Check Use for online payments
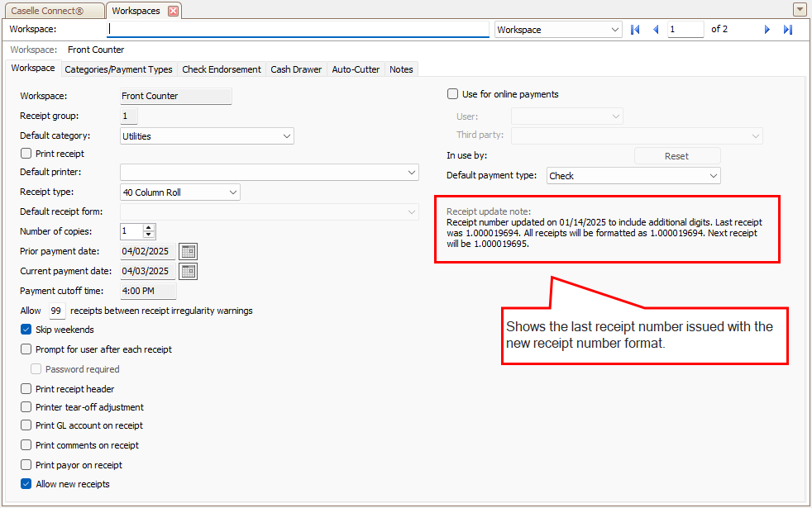The width and height of the screenshot is (812, 508). [x=452, y=93]
